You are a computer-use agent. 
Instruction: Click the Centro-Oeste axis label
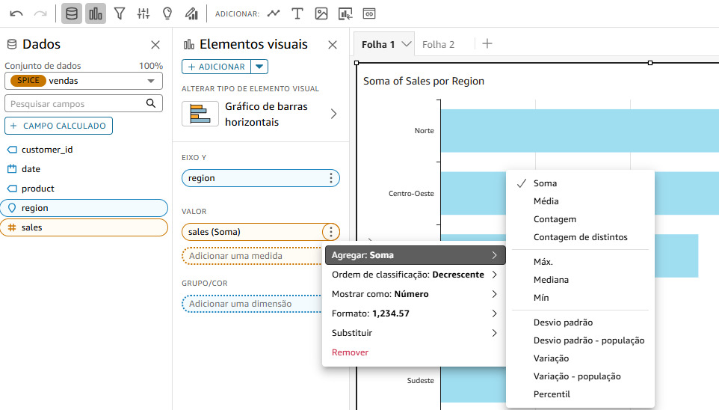[x=411, y=194]
